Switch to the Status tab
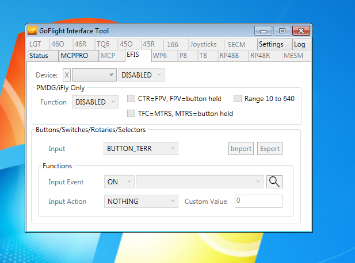This screenshot has width=355, height=263. (39, 56)
